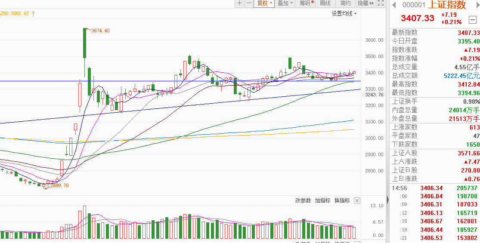Zoom in the chart with plus button
480x243 pixels.
240,3
